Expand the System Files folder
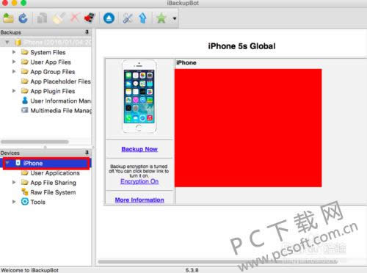Screen dimensions: 367x273 click(14, 52)
